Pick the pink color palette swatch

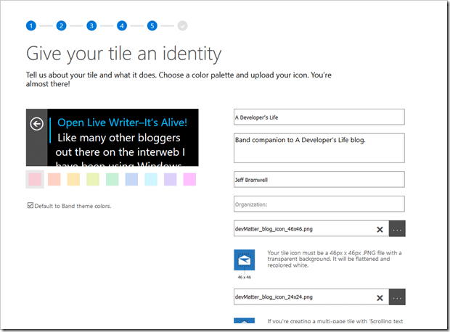pyautogui.click(x=34, y=179)
